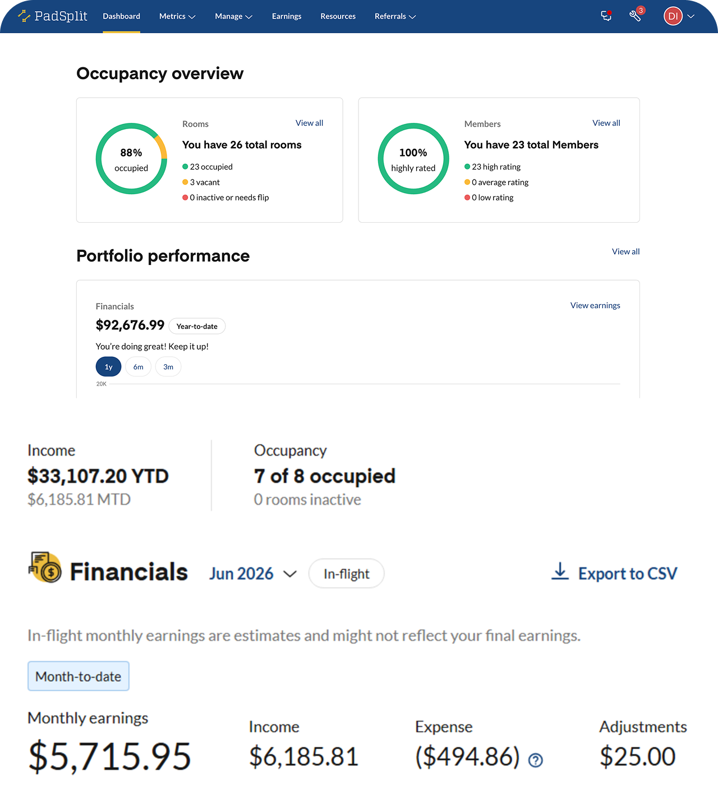Select the Month-to-date chip
Image resolution: width=718 pixels, height=803 pixels.
pos(79,676)
